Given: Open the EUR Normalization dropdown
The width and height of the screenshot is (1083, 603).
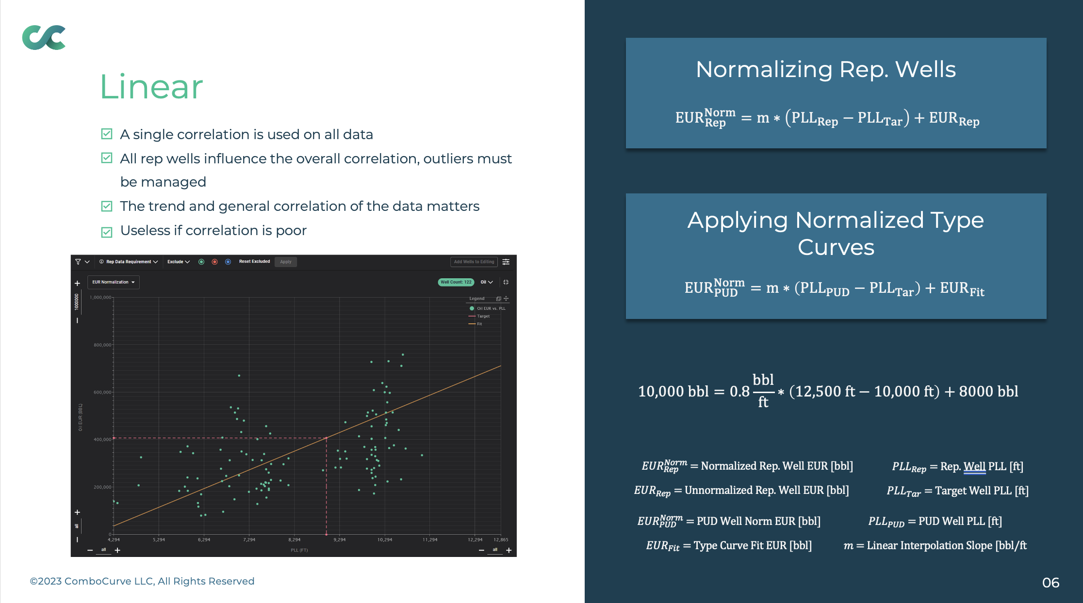Looking at the screenshot, I should click(114, 282).
